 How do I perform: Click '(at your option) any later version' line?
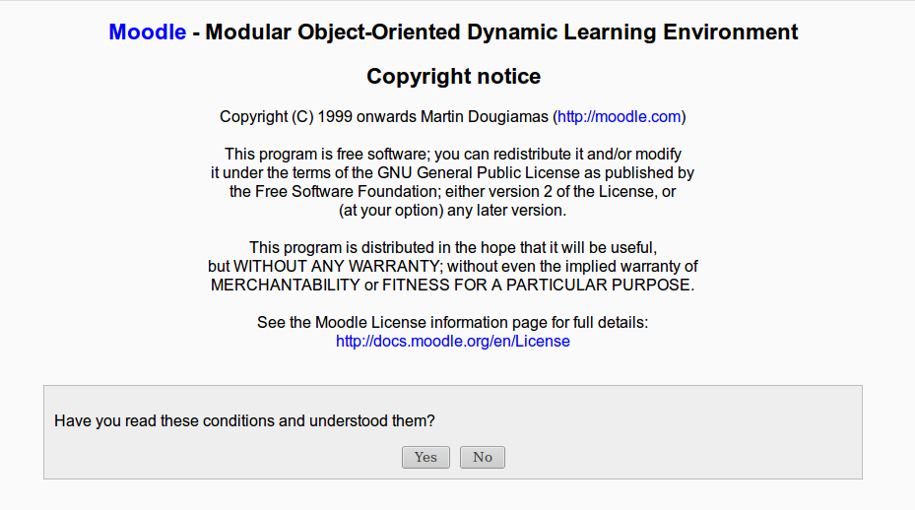click(x=452, y=210)
